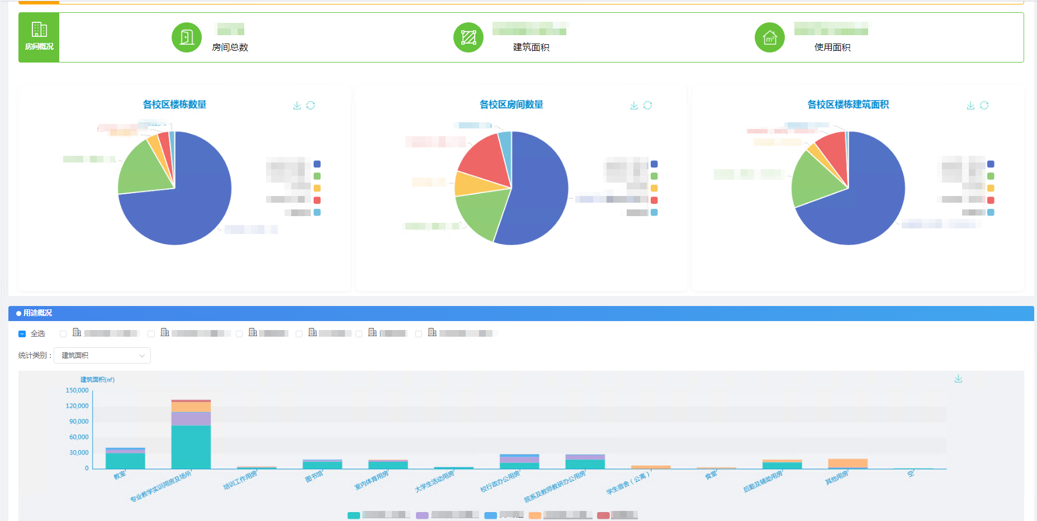Image resolution: width=1037 pixels, height=521 pixels.
Task: Refresh the 各校区楼栋建筑面积 chart
Action: click(984, 106)
